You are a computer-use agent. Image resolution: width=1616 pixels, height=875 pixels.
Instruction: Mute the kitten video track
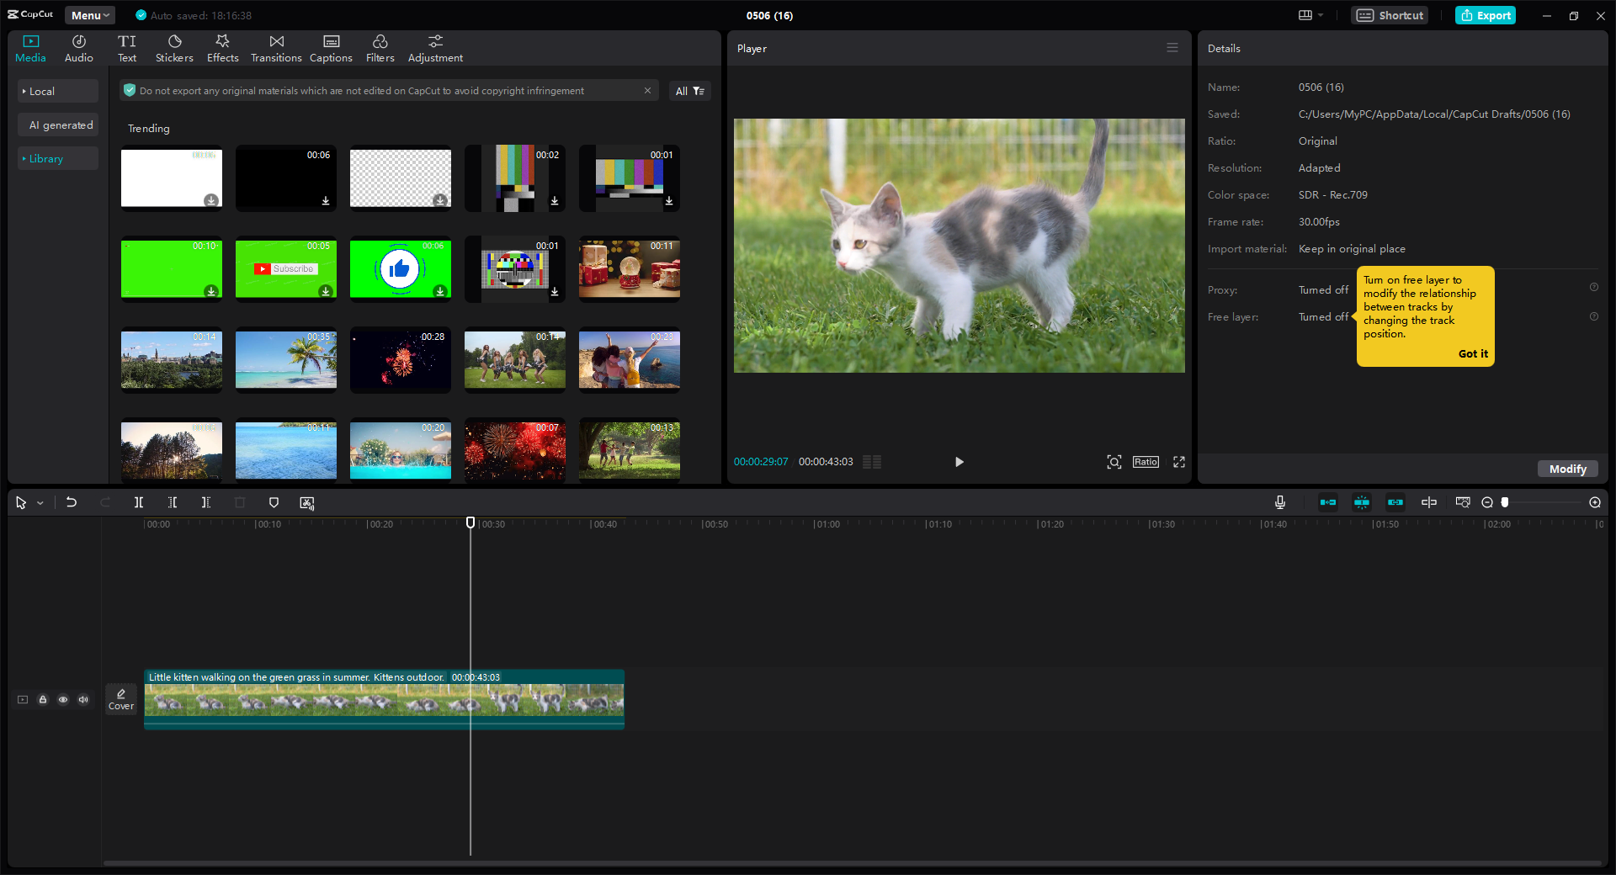pos(82,699)
